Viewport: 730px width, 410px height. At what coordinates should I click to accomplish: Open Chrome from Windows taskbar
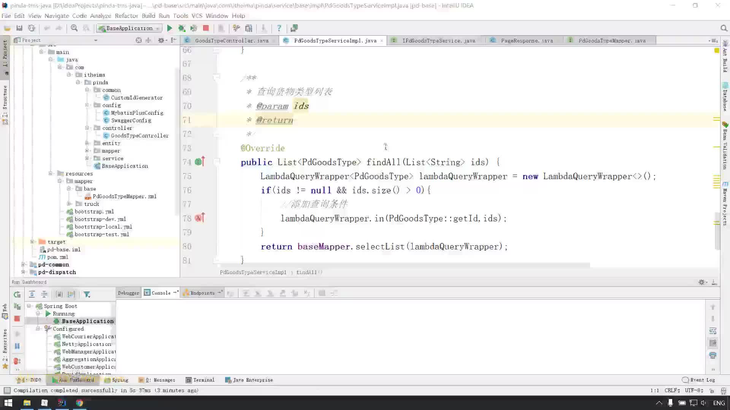(79, 403)
